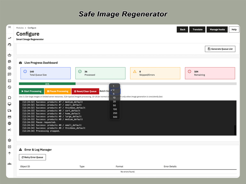Open Manage hooks

[x=217, y=29]
